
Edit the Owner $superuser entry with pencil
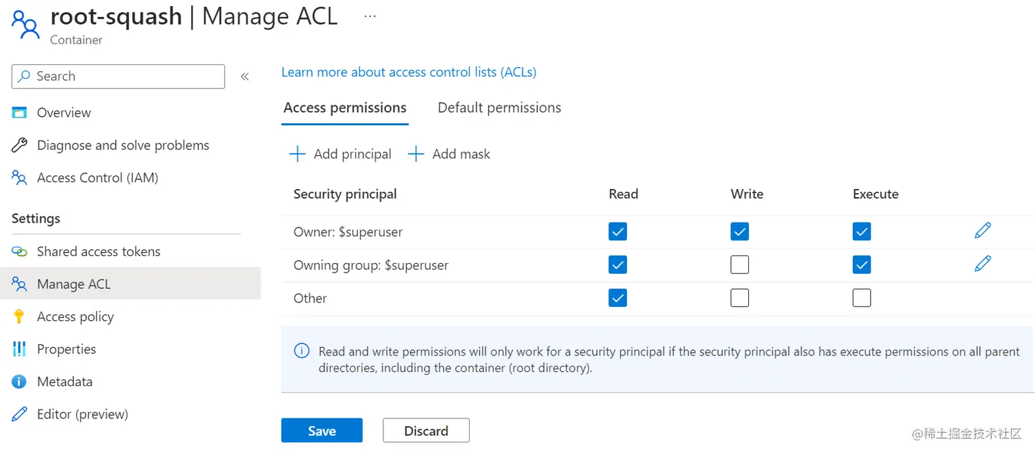[982, 231]
